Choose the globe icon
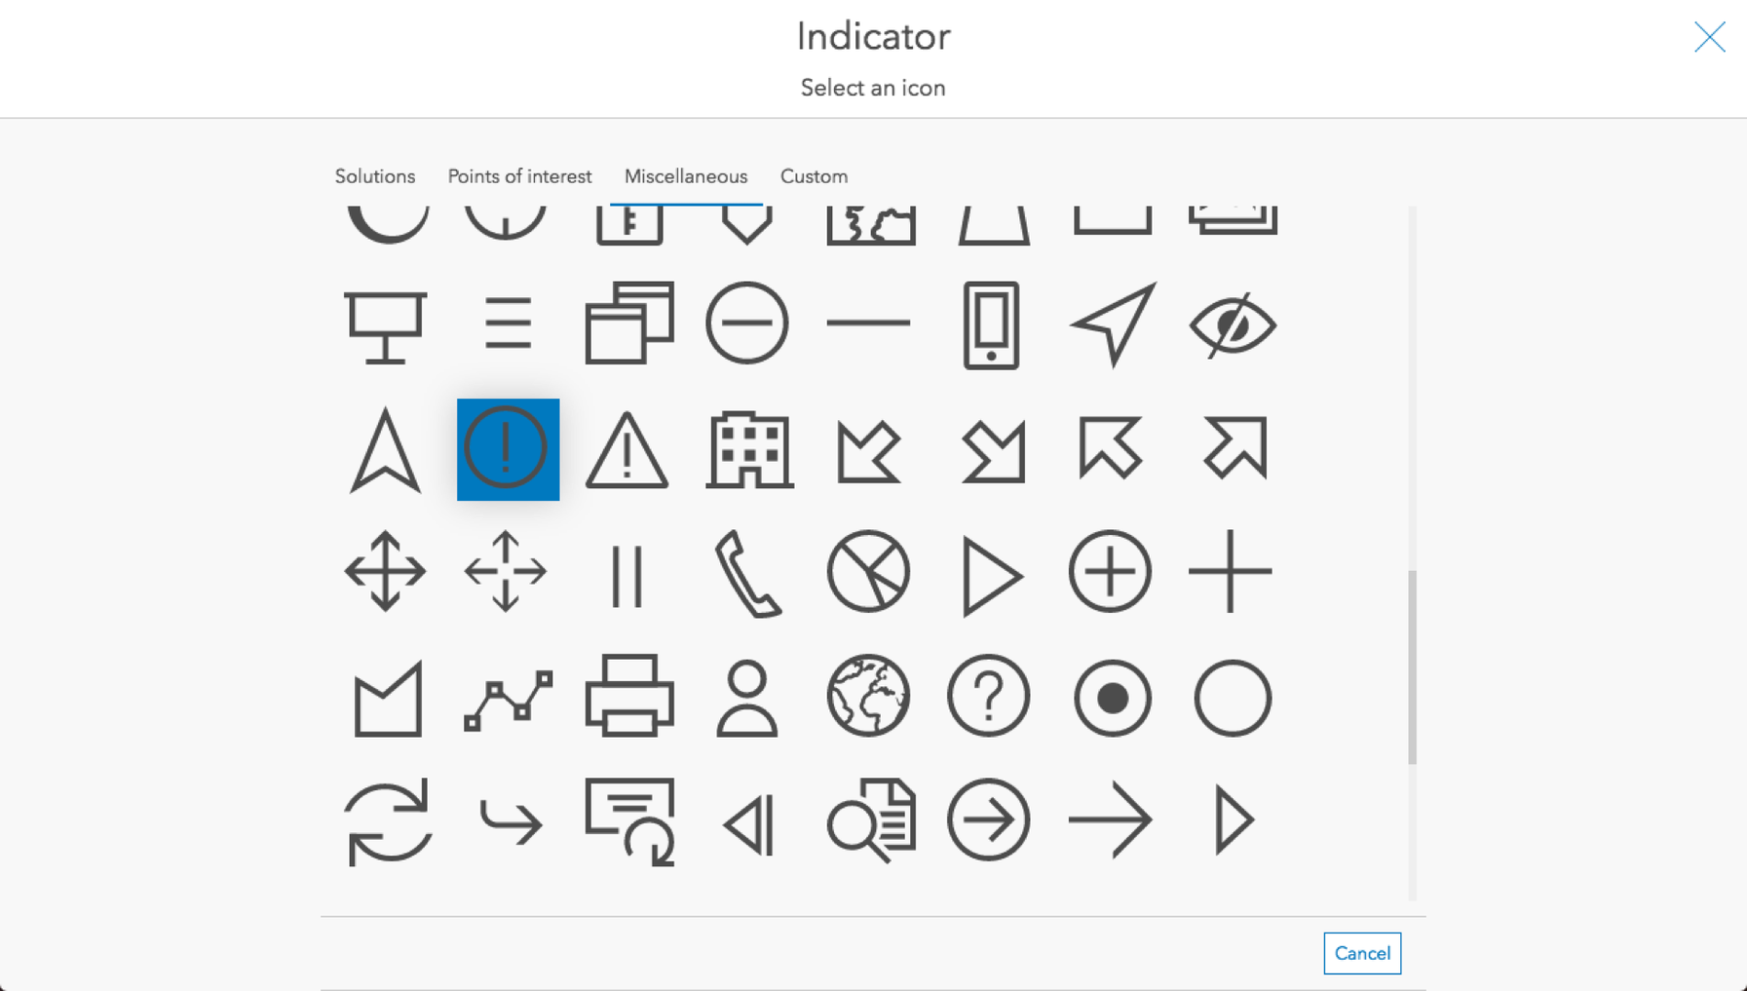Viewport: 1747px width, 991px height. [x=868, y=696]
